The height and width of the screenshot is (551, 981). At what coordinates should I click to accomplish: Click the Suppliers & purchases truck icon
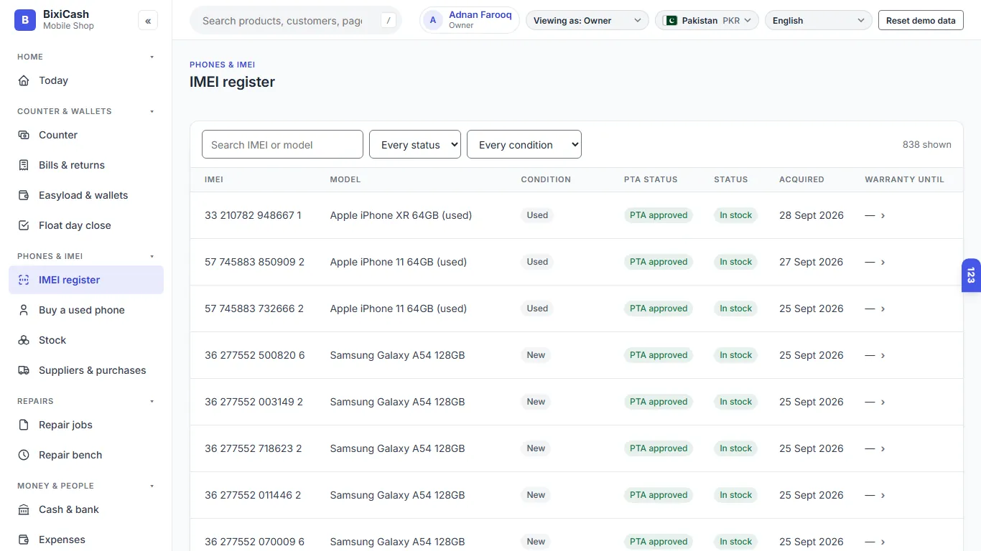24,370
